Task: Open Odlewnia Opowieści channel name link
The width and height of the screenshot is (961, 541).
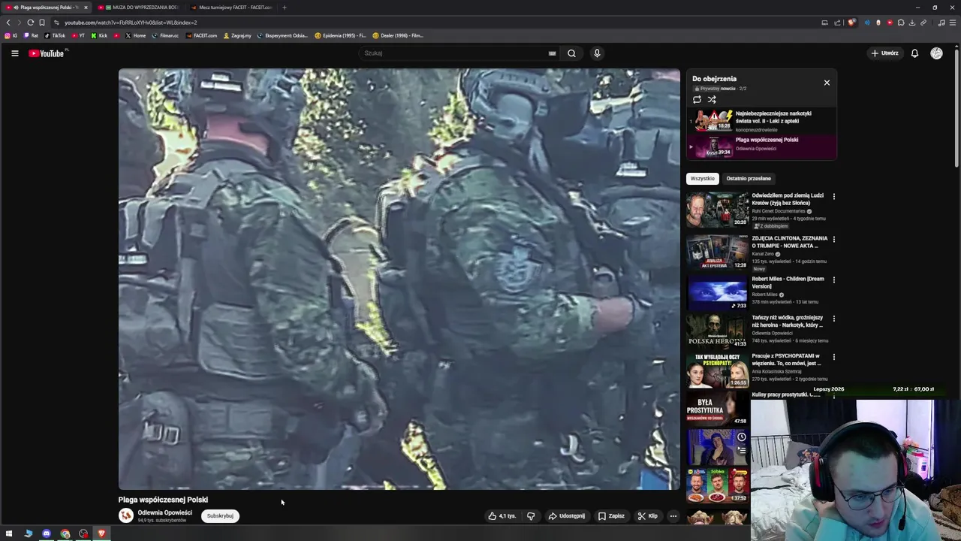Action: 164,512
